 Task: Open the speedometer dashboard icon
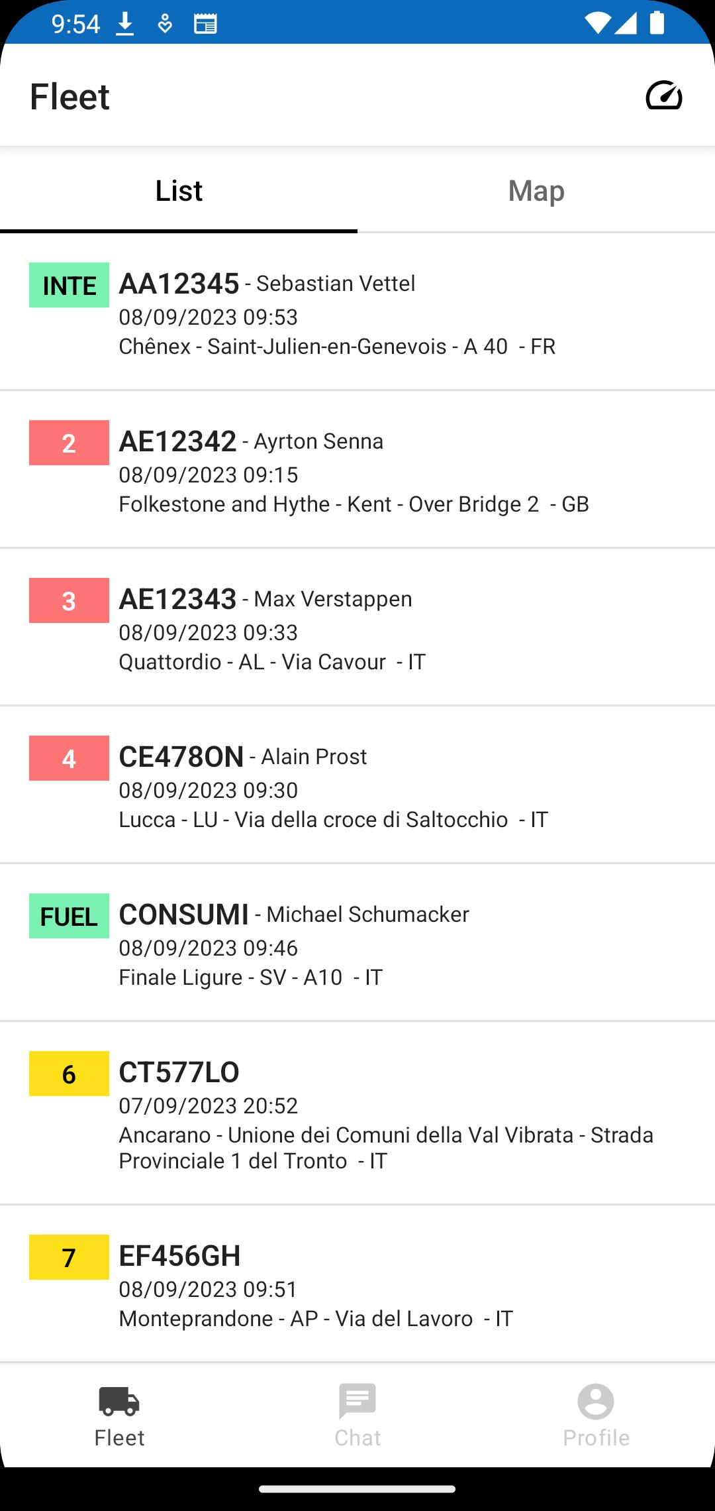click(x=664, y=95)
